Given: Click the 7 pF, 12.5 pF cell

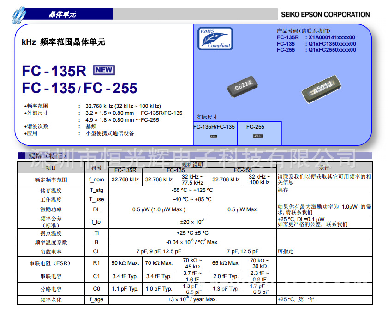Looking at the screenshot, I should (x=243, y=251).
